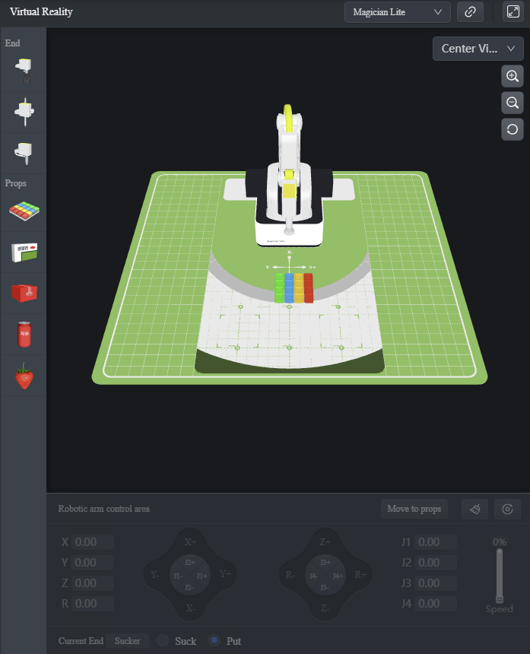The height and width of the screenshot is (654, 530).
Task: Zoom out of the 3D scene
Action: (x=513, y=103)
